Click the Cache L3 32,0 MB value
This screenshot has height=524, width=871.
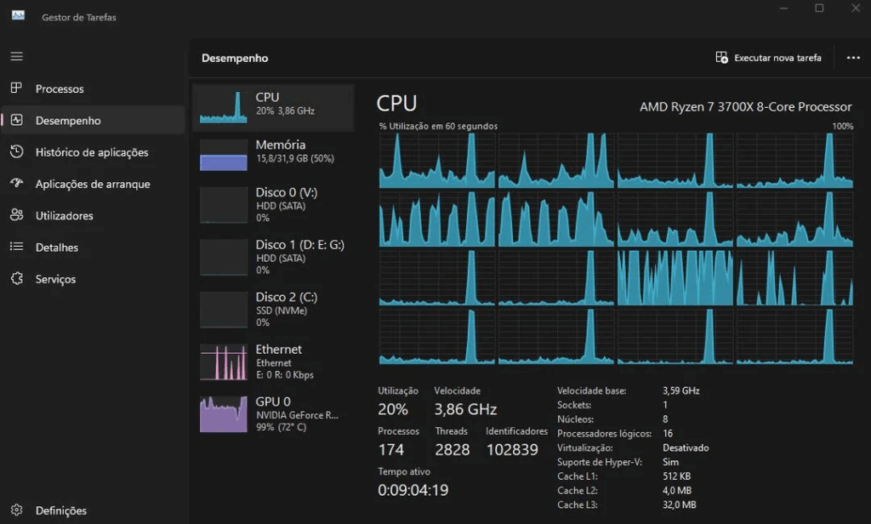(680, 504)
